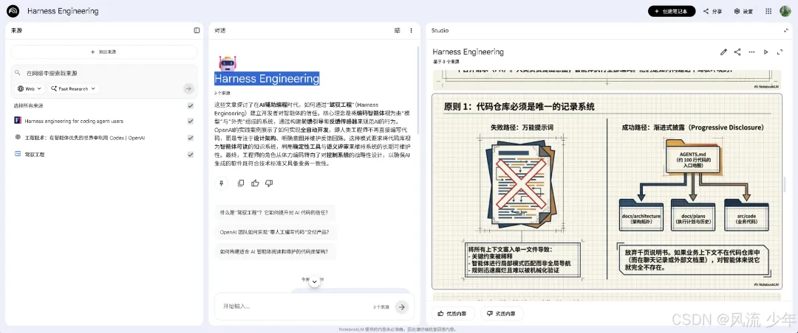The image size is (798, 333).
Task: Copy the summary text
Action: point(241,183)
